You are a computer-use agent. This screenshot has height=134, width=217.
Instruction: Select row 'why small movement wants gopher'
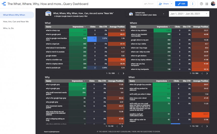click(x=85, y=93)
